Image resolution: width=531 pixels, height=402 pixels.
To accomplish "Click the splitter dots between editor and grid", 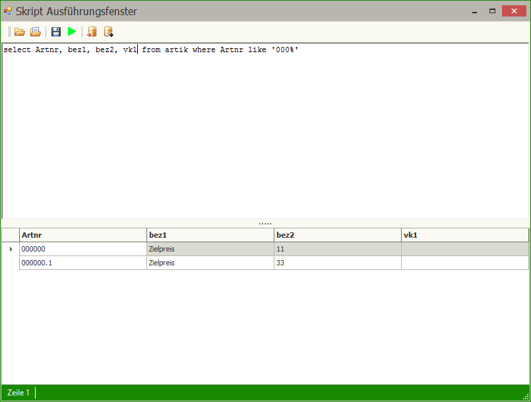I will 265,224.
